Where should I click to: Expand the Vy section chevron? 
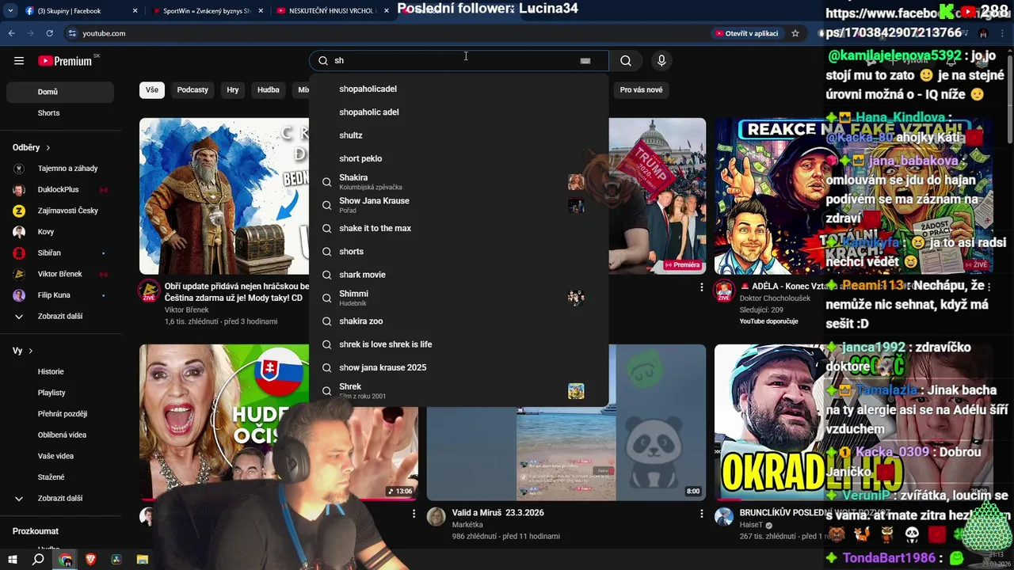(x=31, y=351)
